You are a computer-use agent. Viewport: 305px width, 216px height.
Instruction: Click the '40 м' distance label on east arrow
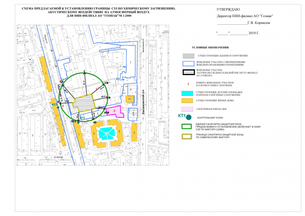click(103, 96)
